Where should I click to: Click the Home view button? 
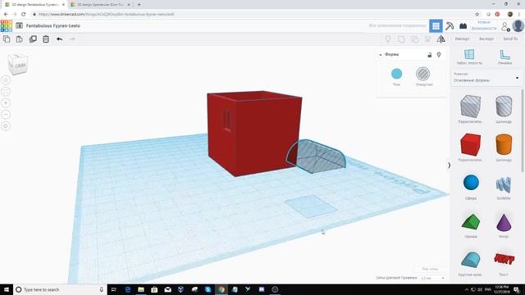coord(6,80)
